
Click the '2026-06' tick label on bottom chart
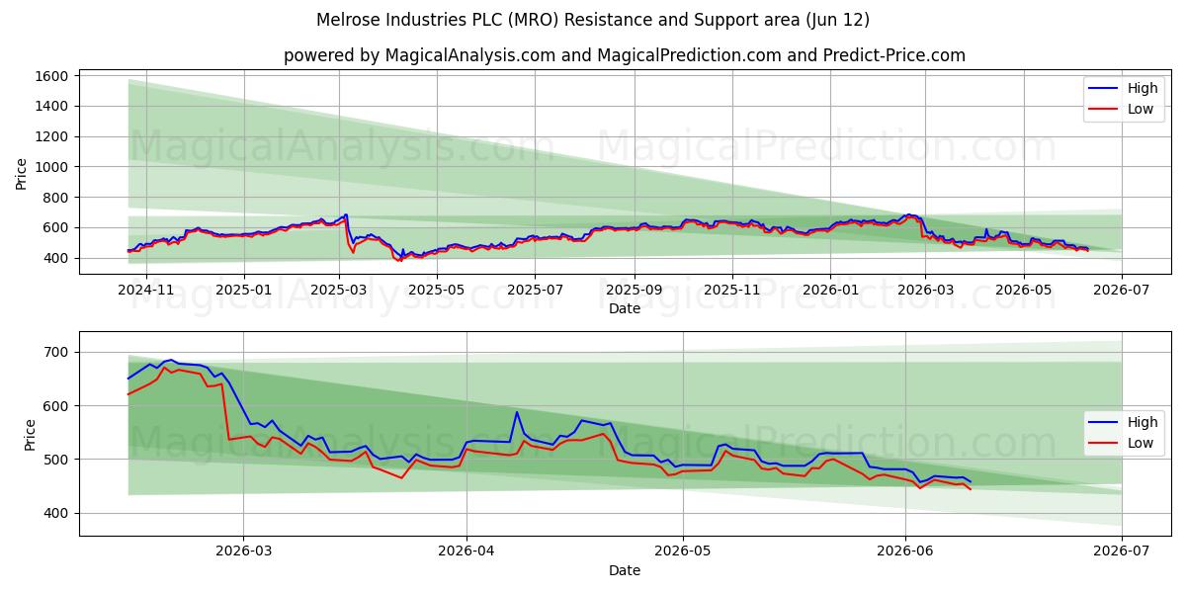[905, 552]
